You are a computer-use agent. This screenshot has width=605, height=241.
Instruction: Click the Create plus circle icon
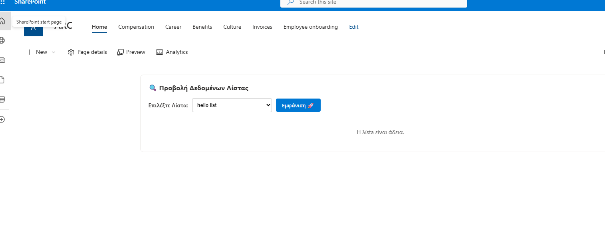point(2,119)
